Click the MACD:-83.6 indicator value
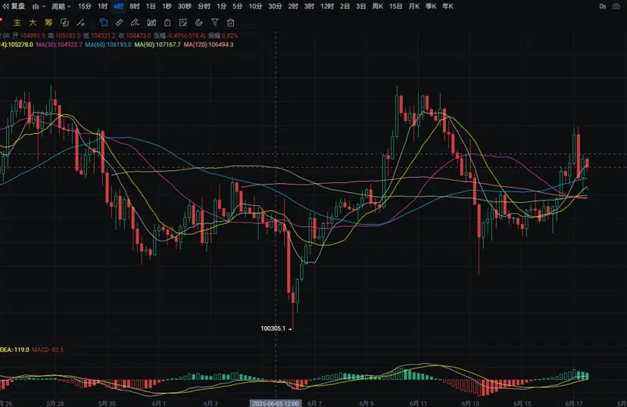The image size is (627, 407). click(48, 350)
